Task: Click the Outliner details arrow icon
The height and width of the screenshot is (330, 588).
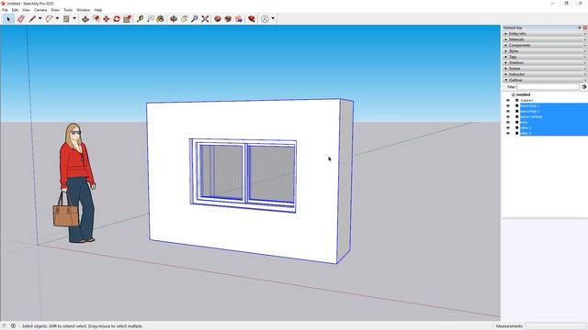Action: (x=584, y=87)
